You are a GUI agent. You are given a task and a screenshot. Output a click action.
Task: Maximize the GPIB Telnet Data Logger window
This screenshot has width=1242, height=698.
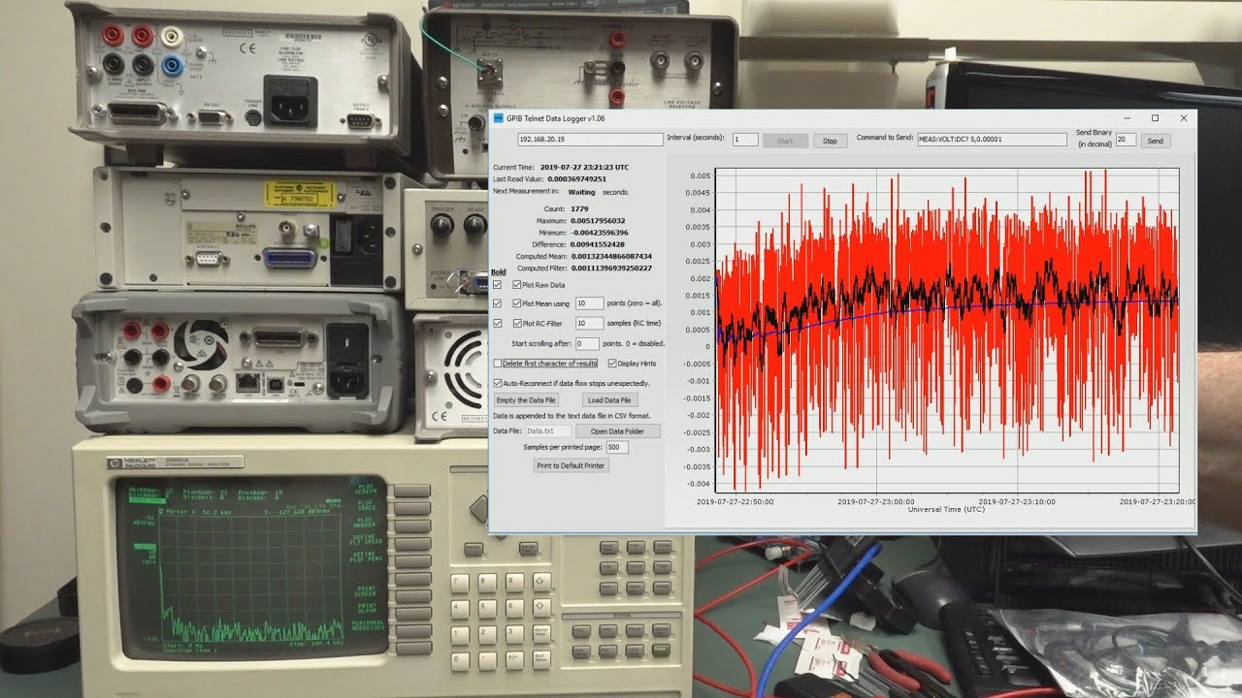pos(1155,118)
